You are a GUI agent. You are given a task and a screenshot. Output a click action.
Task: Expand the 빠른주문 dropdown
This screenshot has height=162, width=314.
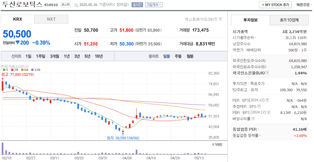(x=304, y=5)
